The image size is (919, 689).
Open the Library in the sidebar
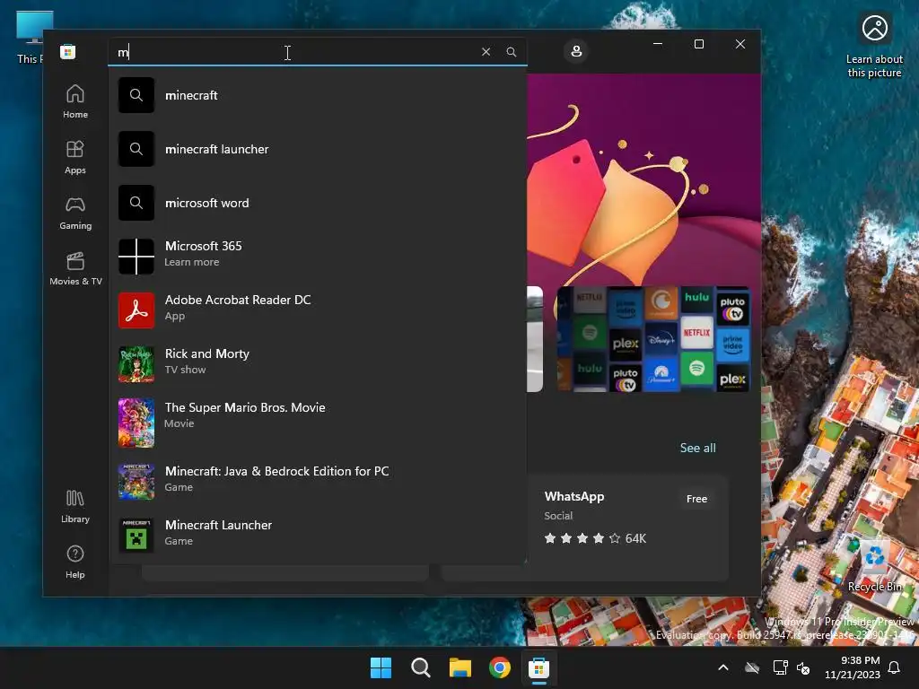tap(75, 506)
